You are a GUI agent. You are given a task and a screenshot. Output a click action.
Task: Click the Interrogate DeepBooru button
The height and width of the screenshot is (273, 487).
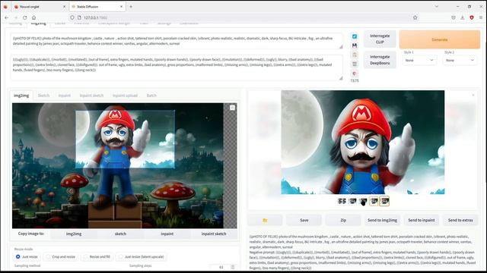[380, 60]
